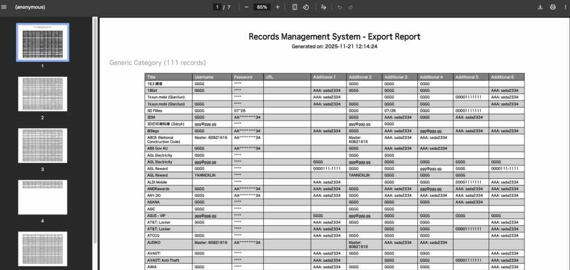Image resolution: width=570 pixels, height=270 pixels.
Task: Open the draw annotation tool
Action: coord(324,7)
